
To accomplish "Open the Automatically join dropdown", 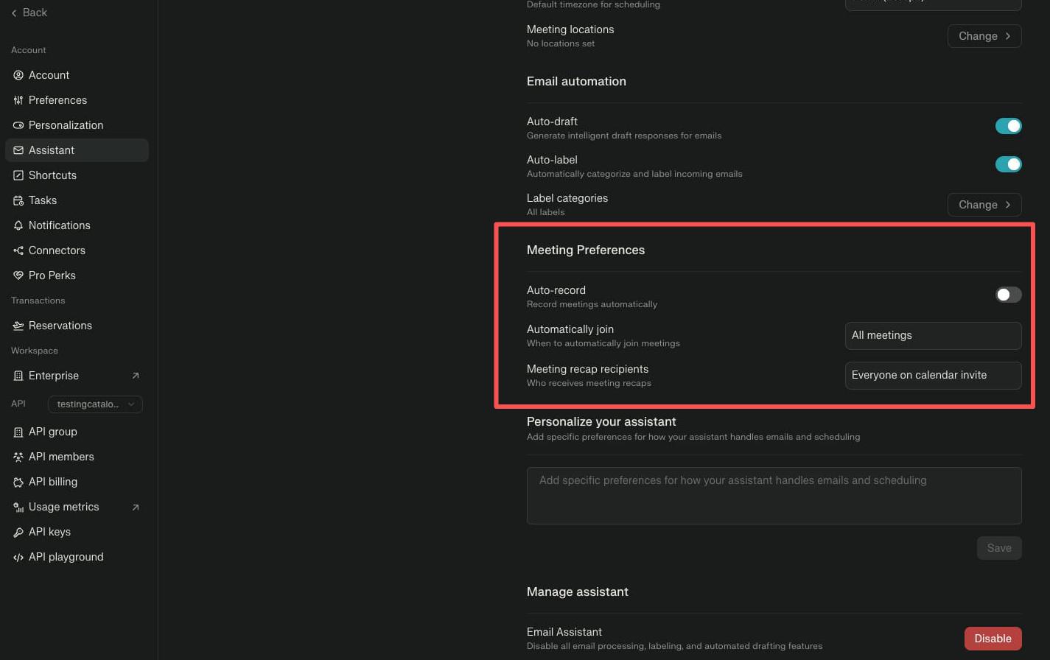I will (x=932, y=335).
